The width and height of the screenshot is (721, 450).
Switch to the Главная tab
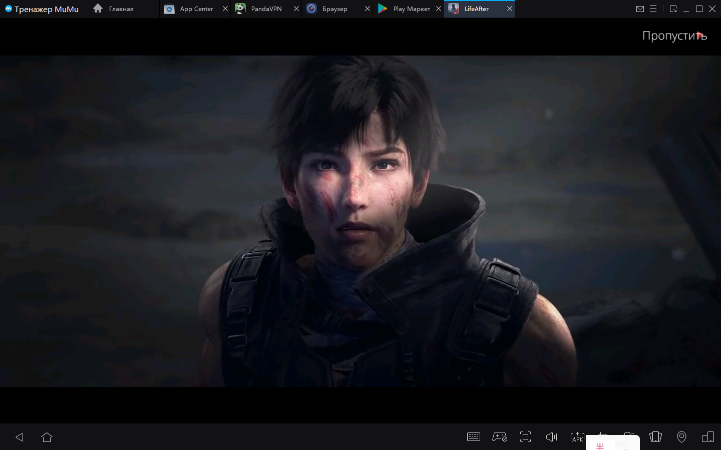pyautogui.click(x=121, y=9)
